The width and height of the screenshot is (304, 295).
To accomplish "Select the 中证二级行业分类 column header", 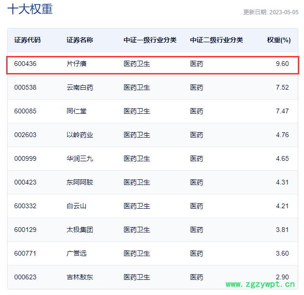I will tap(216, 40).
